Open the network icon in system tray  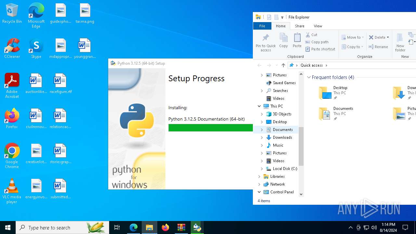366,227
